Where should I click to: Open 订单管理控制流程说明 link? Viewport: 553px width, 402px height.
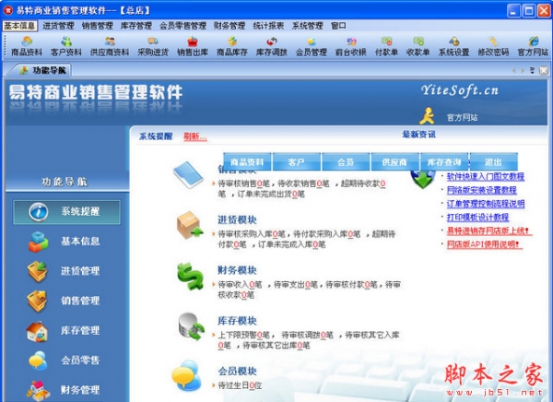point(486,204)
